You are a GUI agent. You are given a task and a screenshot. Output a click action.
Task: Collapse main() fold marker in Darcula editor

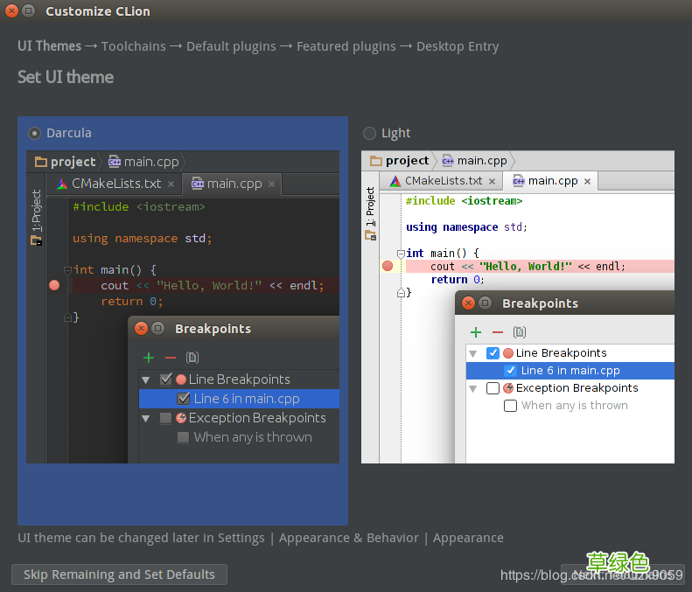67,270
